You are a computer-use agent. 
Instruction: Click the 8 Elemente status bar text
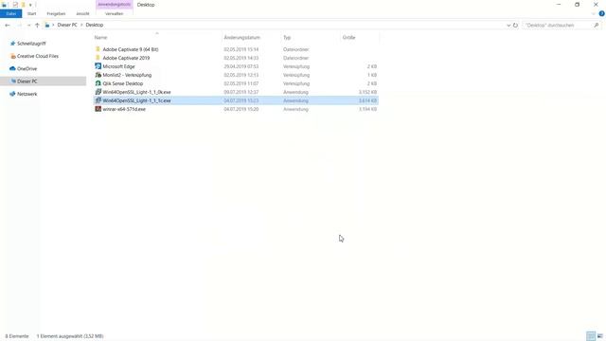(x=17, y=336)
